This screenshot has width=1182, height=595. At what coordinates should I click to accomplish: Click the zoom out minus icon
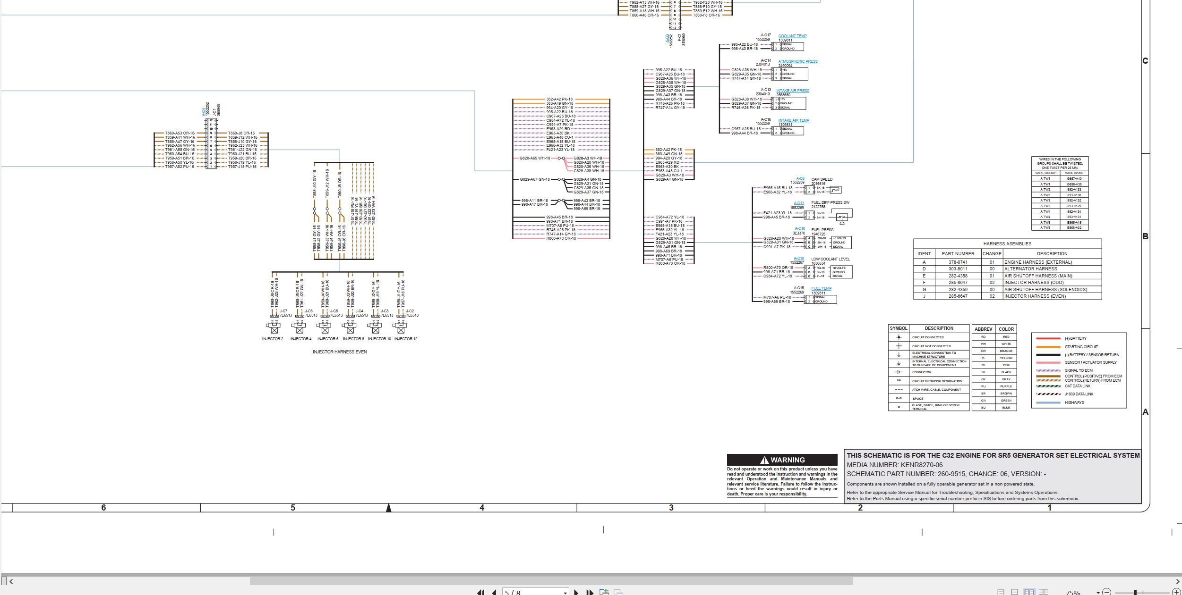(x=1106, y=592)
